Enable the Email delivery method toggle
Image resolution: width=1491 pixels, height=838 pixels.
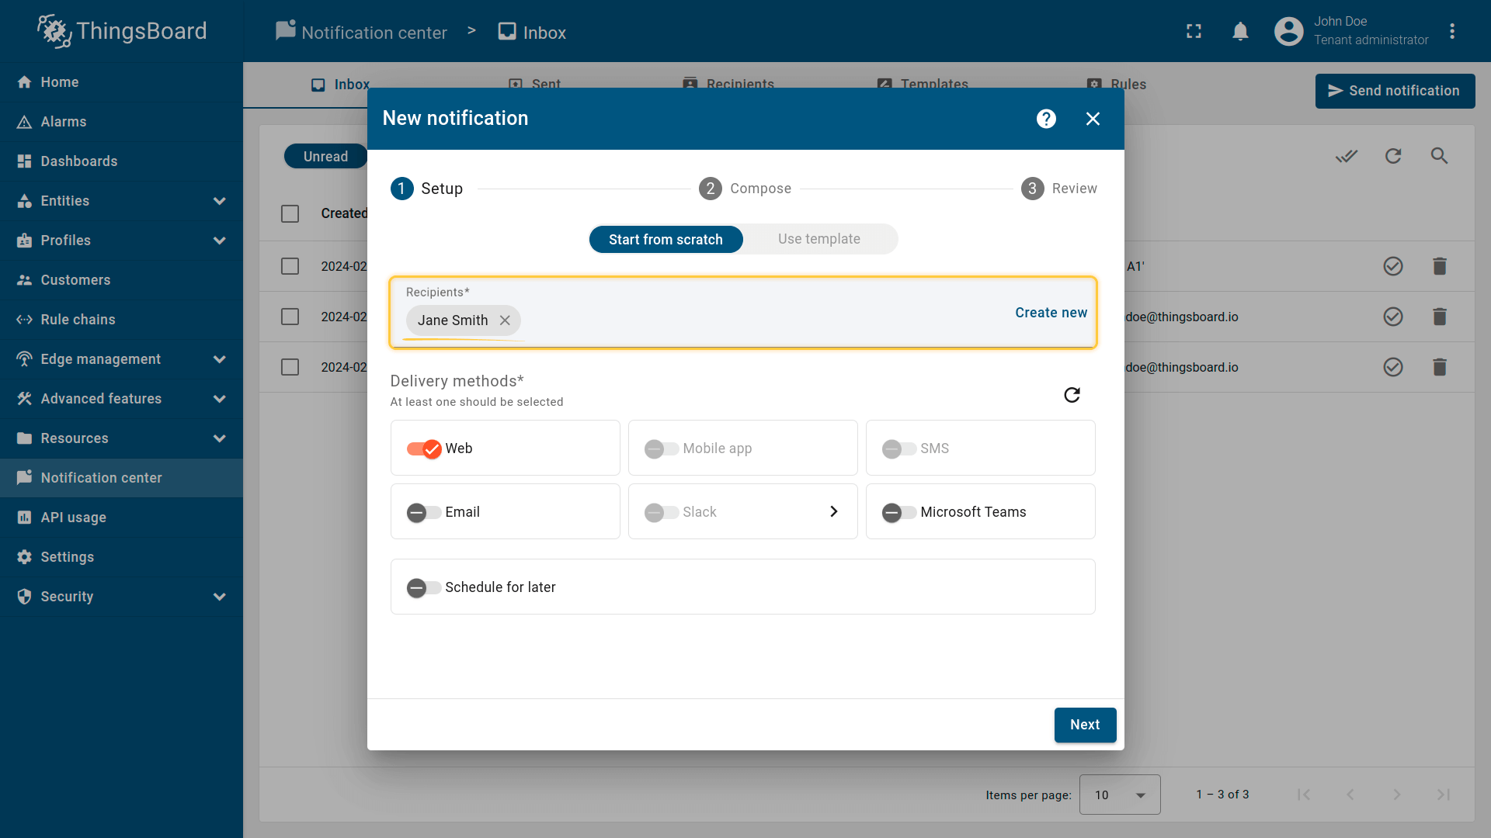[424, 512]
